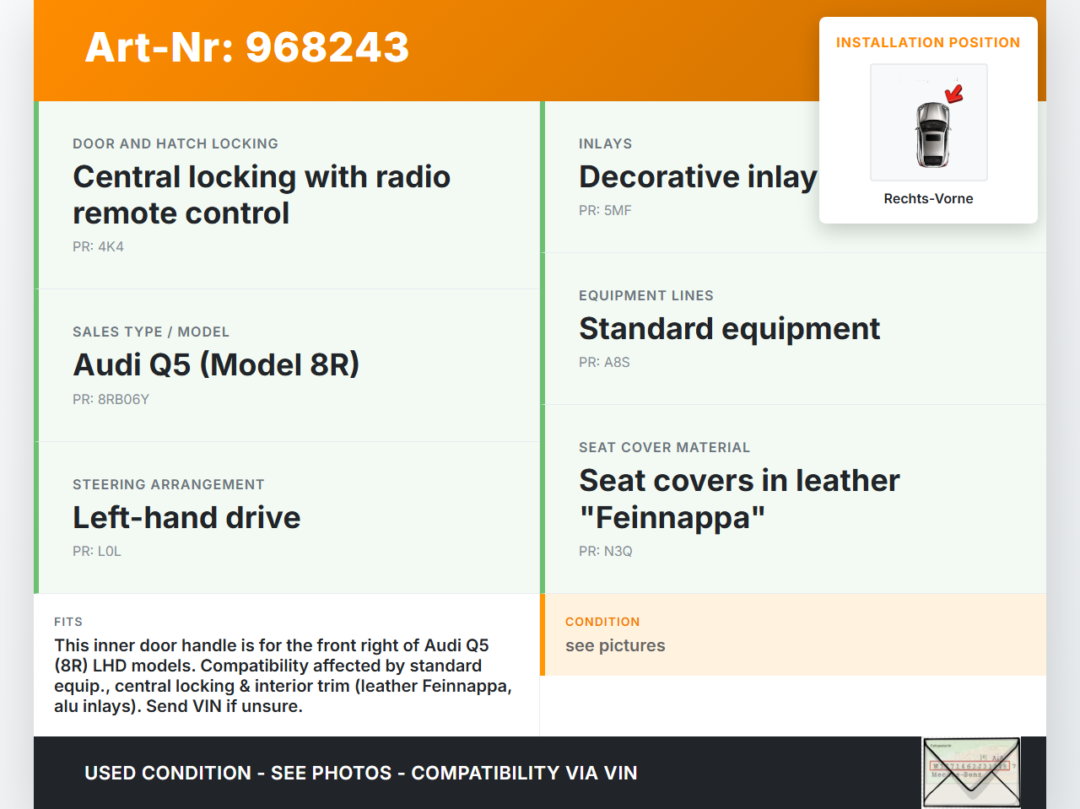Click the PR: 4K4 code

coord(98,246)
